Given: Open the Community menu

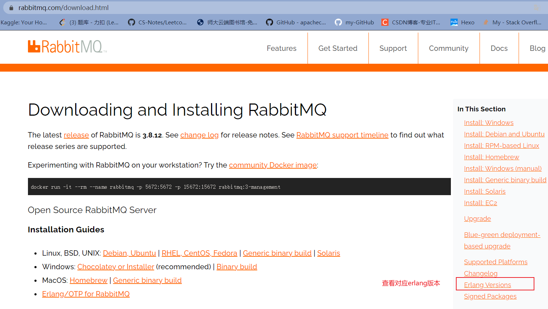Looking at the screenshot, I should (449, 48).
